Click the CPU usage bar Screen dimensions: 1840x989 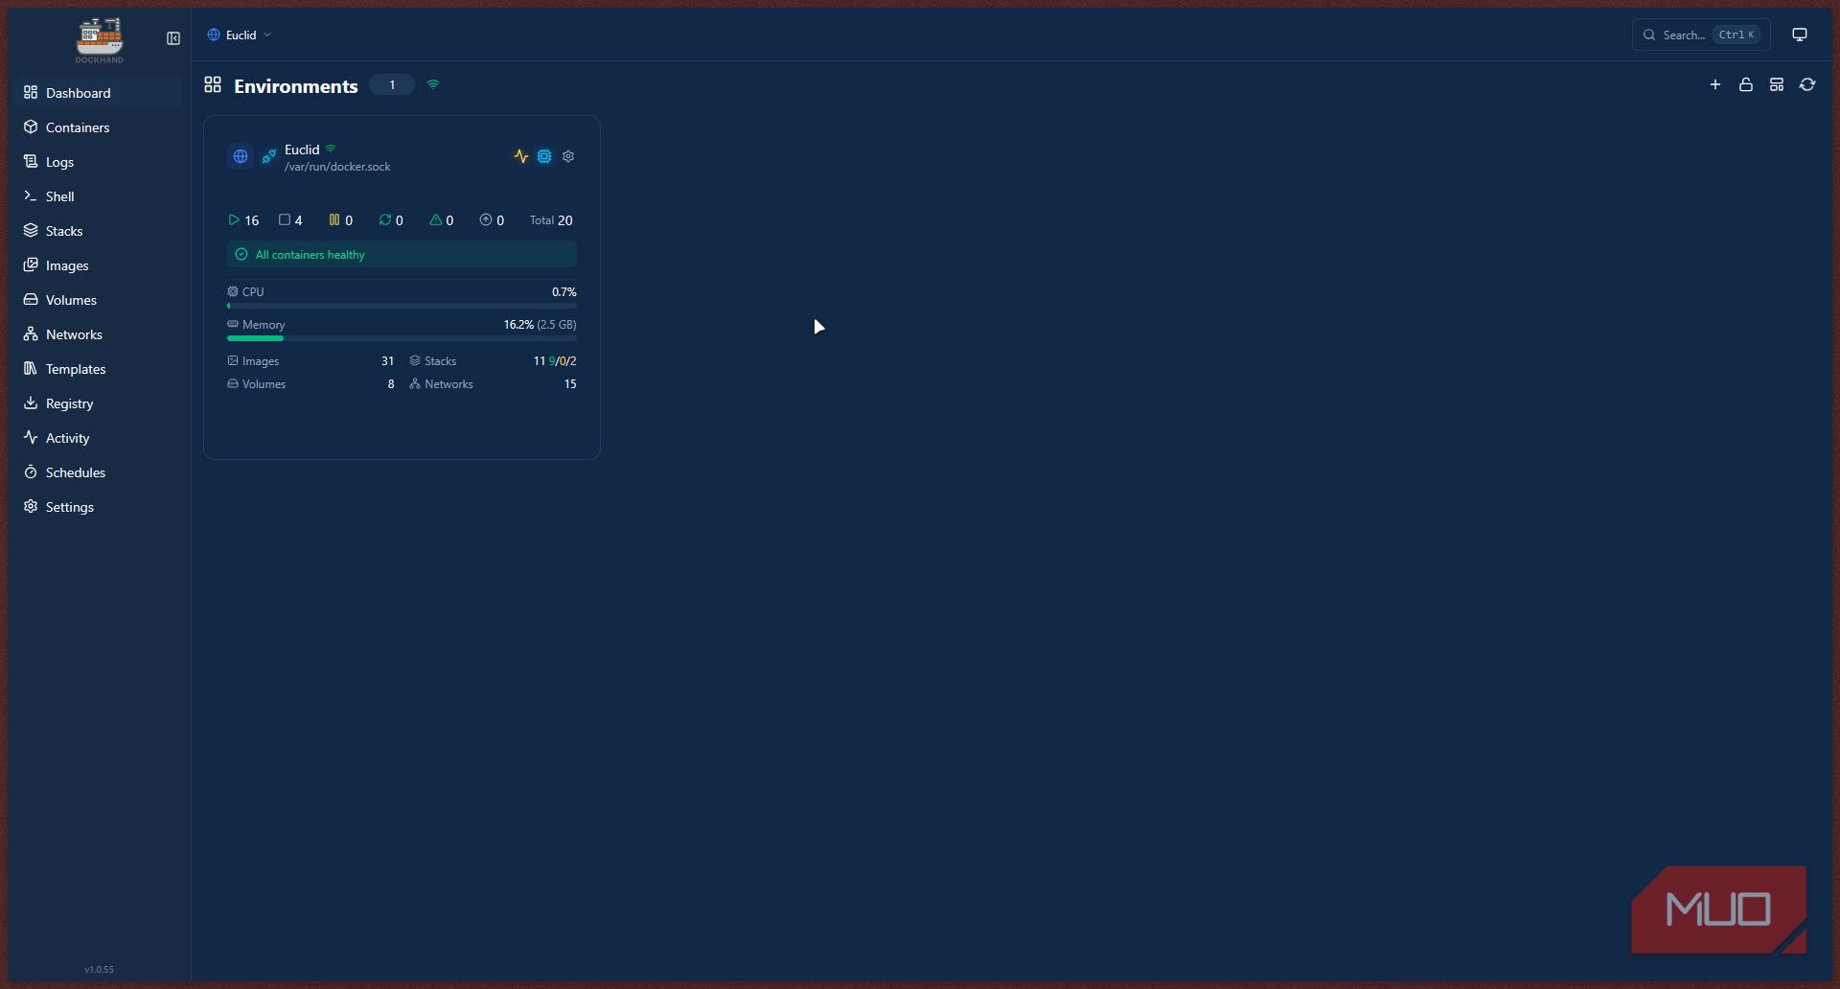coord(402,306)
